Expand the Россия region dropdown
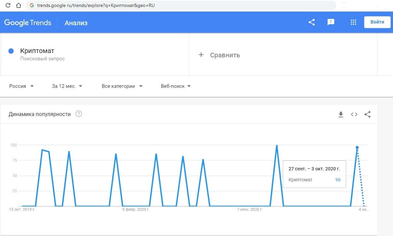The image size is (393, 236). click(22, 86)
